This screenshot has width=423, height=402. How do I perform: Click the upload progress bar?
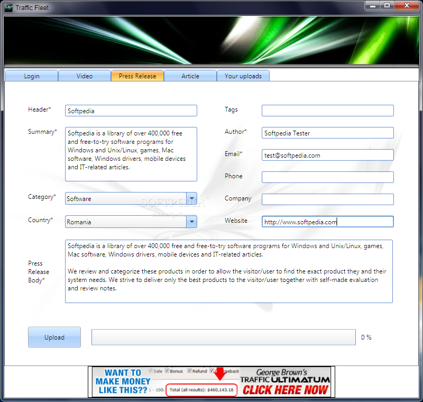tap(223, 337)
